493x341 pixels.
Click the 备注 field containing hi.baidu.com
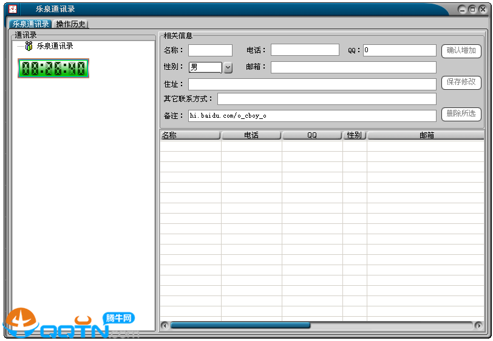click(x=312, y=115)
